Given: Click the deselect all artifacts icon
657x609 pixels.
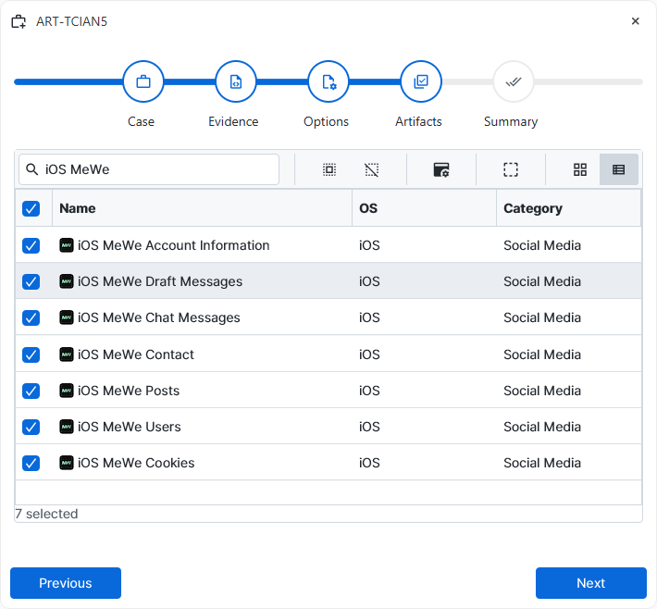Looking at the screenshot, I should 371,169.
